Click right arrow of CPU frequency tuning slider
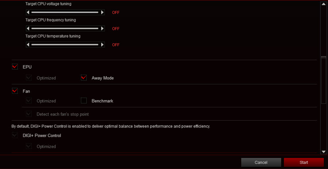Viewport: 328px width, 169px height. (x=102, y=28)
